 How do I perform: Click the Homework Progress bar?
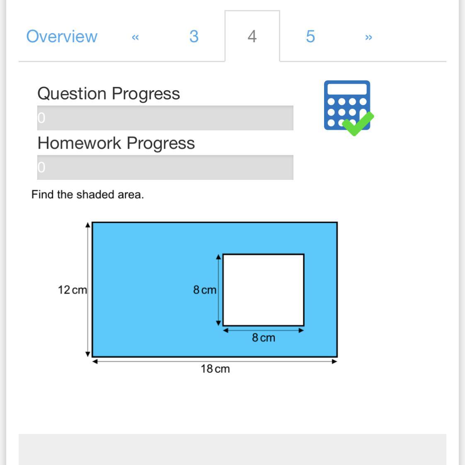pyautogui.click(x=165, y=167)
